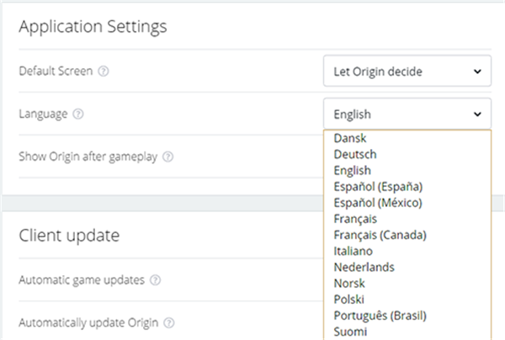The height and width of the screenshot is (340, 505).
Task: Click help icon beside Language label
Action: (x=78, y=114)
